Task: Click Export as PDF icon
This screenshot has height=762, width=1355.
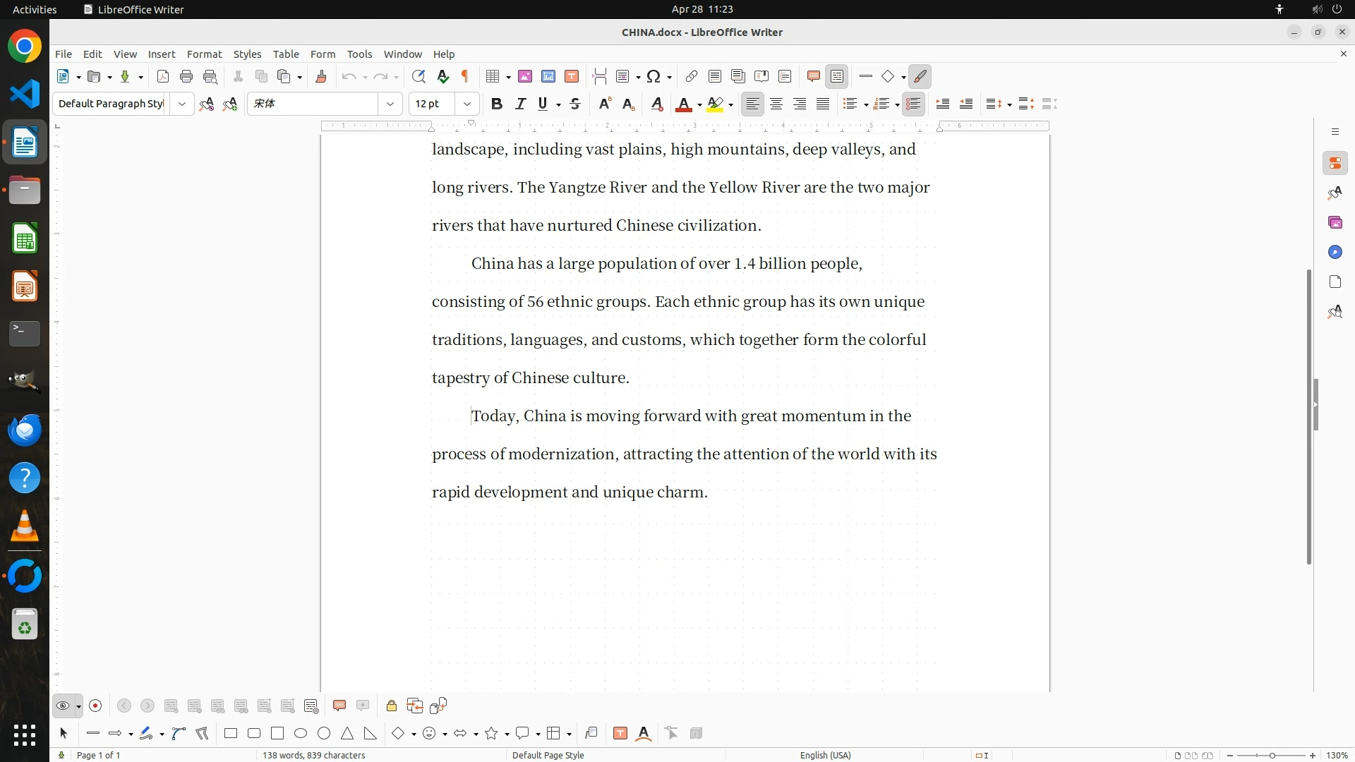Action: (x=163, y=76)
